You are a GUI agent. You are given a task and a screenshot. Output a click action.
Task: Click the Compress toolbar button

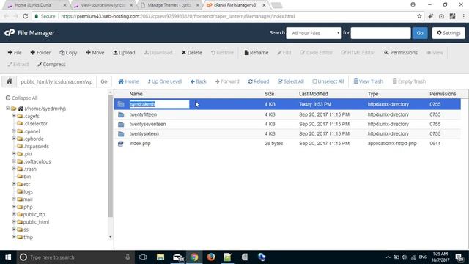[51, 64]
